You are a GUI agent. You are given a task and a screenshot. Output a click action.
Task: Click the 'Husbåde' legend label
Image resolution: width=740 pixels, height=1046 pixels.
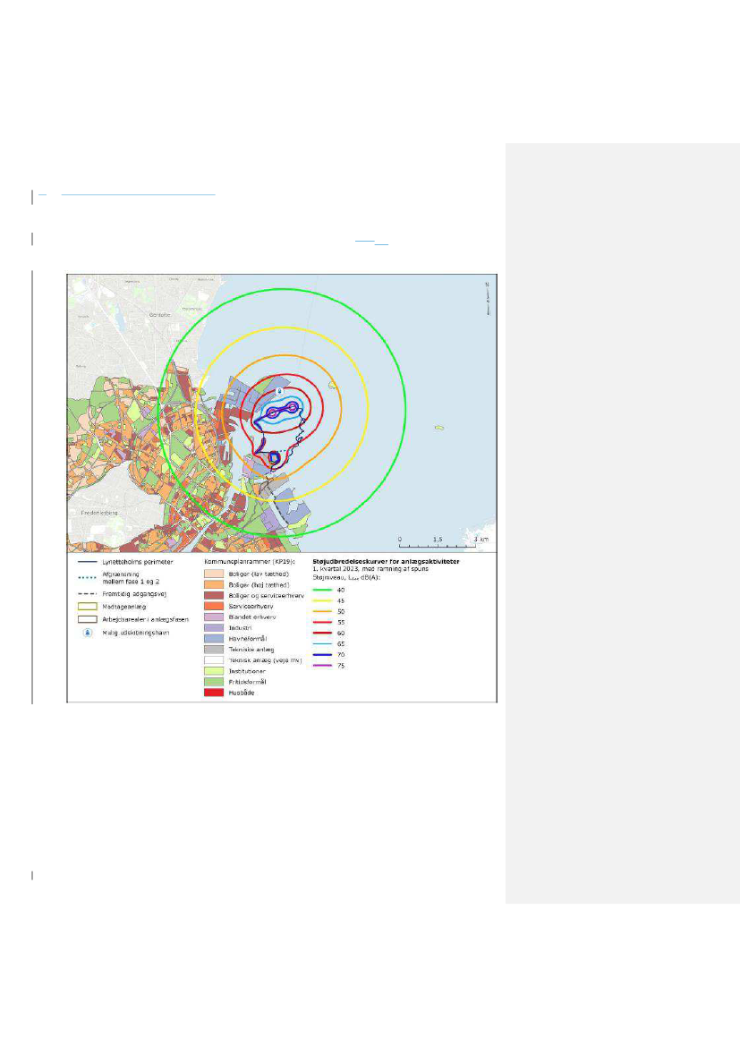pyautogui.click(x=242, y=693)
